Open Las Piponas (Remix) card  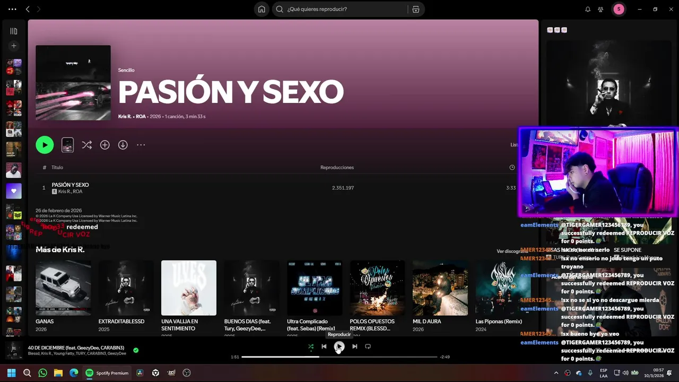coord(503,295)
